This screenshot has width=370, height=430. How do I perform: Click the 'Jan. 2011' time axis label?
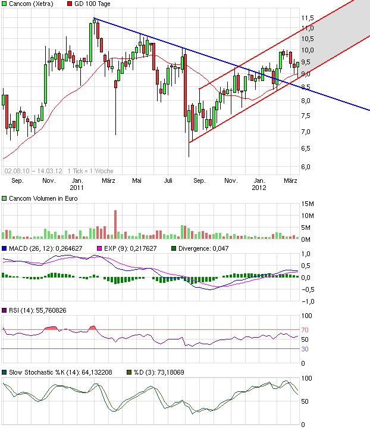pos(77,184)
